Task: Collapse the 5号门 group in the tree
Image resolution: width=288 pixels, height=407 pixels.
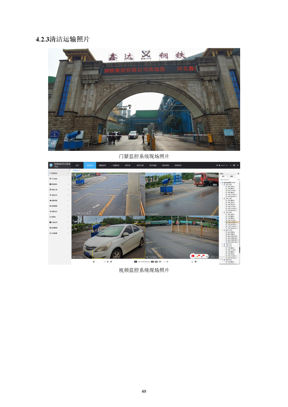Action: click(x=222, y=185)
